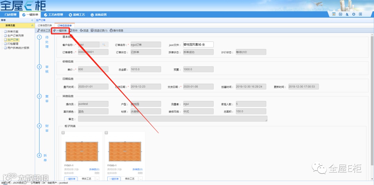Viewport: 374px width, 185px height.
Task: Click the vertical scrollbar of the form
Action: [x=372, y=100]
